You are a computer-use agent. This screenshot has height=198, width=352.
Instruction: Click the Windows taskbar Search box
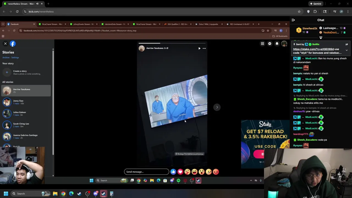30,194
